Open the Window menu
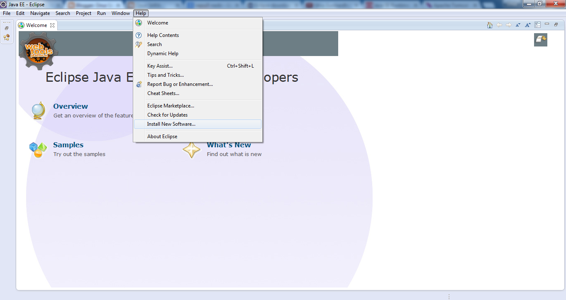Screen dimensions: 566x300 click(121, 13)
